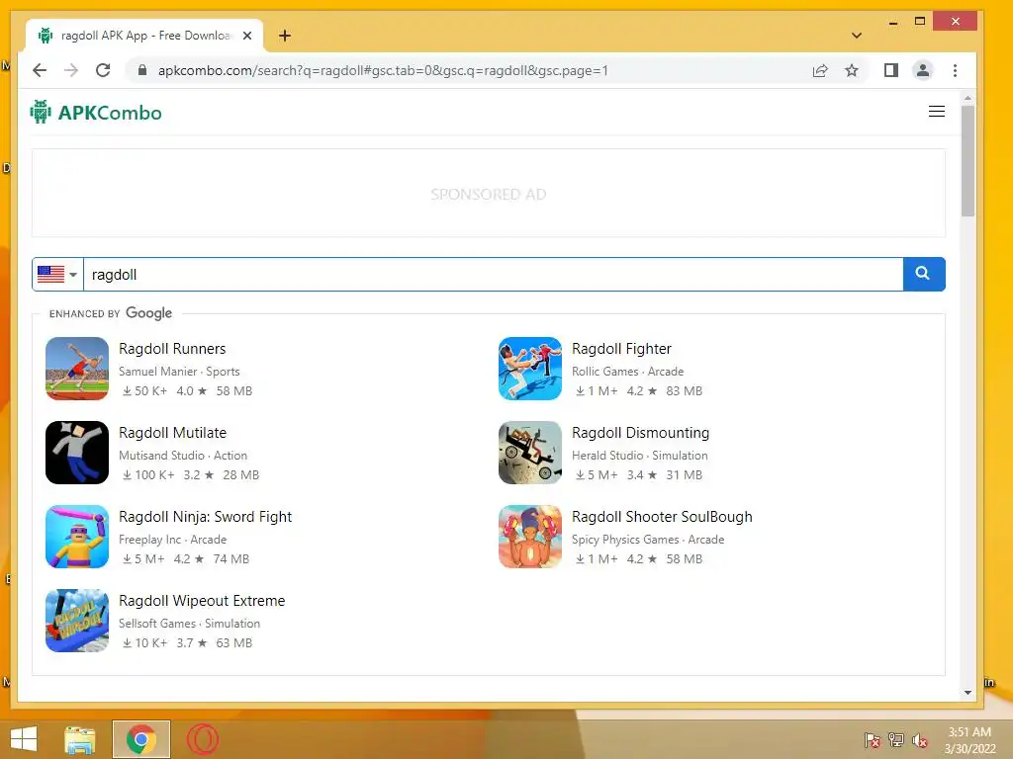Image resolution: width=1013 pixels, height=759 pixels.
Task: Click the 'Mutisand Studio · Action' text
Action: click(x=183, y=455)
